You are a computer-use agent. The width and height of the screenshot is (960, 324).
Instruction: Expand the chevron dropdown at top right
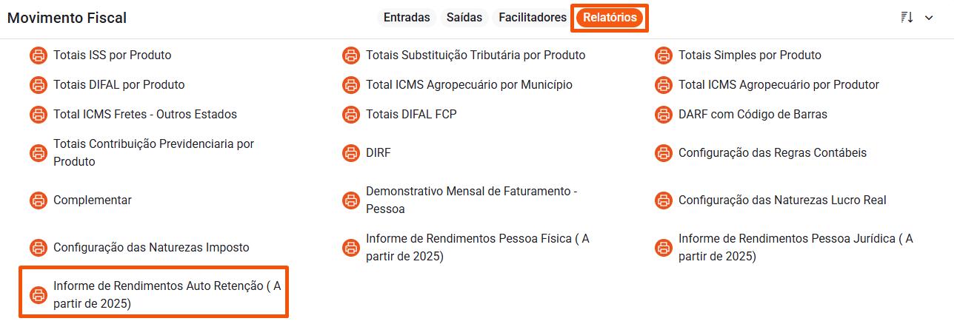coord(929,18)
